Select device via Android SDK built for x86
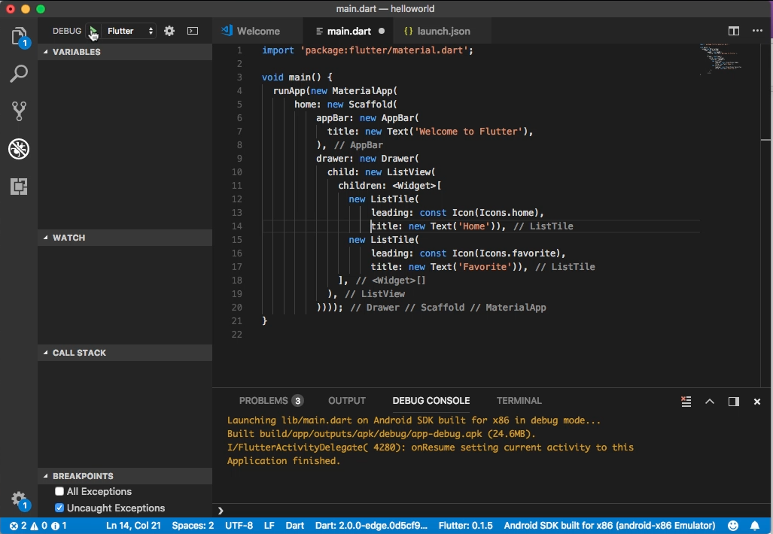The width and height of the screenshot is (773, 534). (610, 526)
